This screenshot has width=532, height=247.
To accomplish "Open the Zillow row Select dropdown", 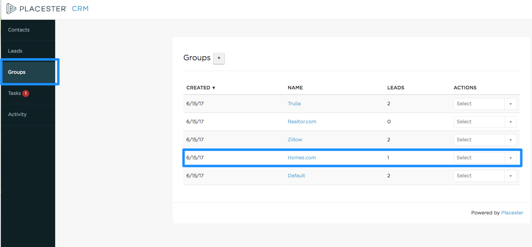I will 485,140.
